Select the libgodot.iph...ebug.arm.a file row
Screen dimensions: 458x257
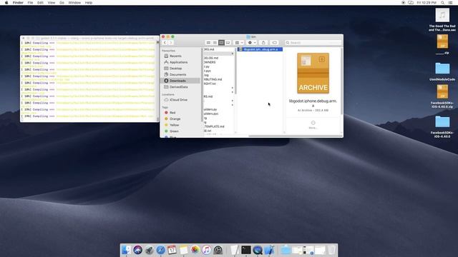pos(260,49)
